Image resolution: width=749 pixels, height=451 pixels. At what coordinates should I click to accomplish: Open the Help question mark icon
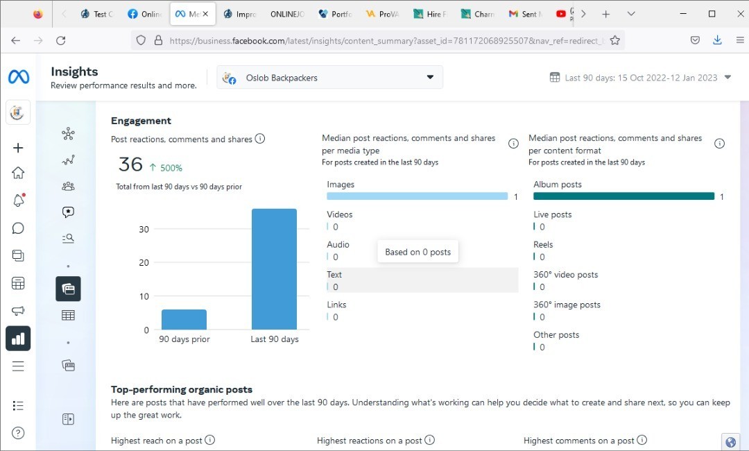pyautogui.click(x=18, y=433)
